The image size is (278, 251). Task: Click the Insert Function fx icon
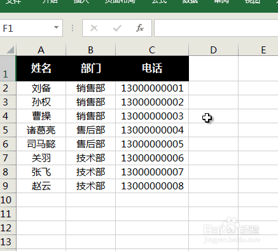click(x=140, y=28)
